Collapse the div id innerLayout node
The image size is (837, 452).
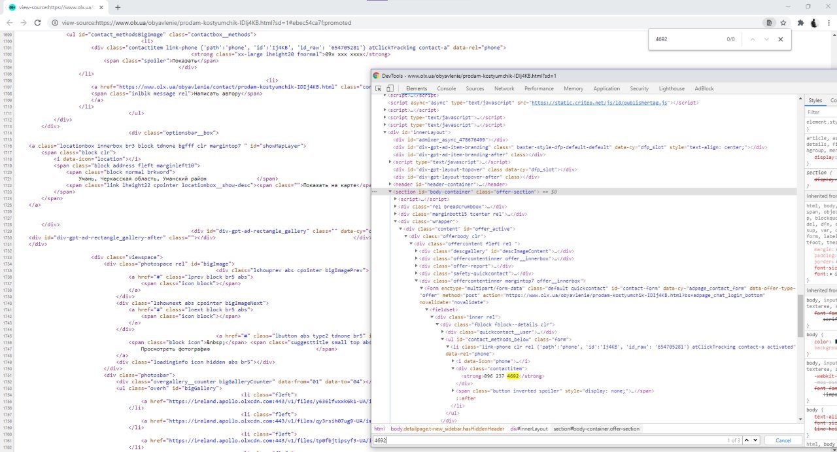386,132
